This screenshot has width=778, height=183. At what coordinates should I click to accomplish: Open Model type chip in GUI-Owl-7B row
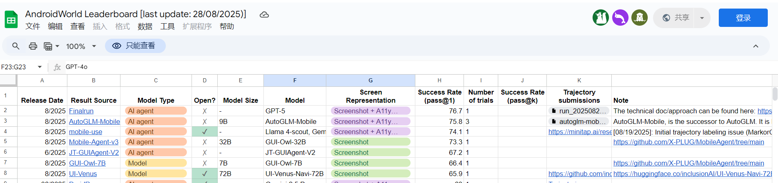tap(156, 163)
